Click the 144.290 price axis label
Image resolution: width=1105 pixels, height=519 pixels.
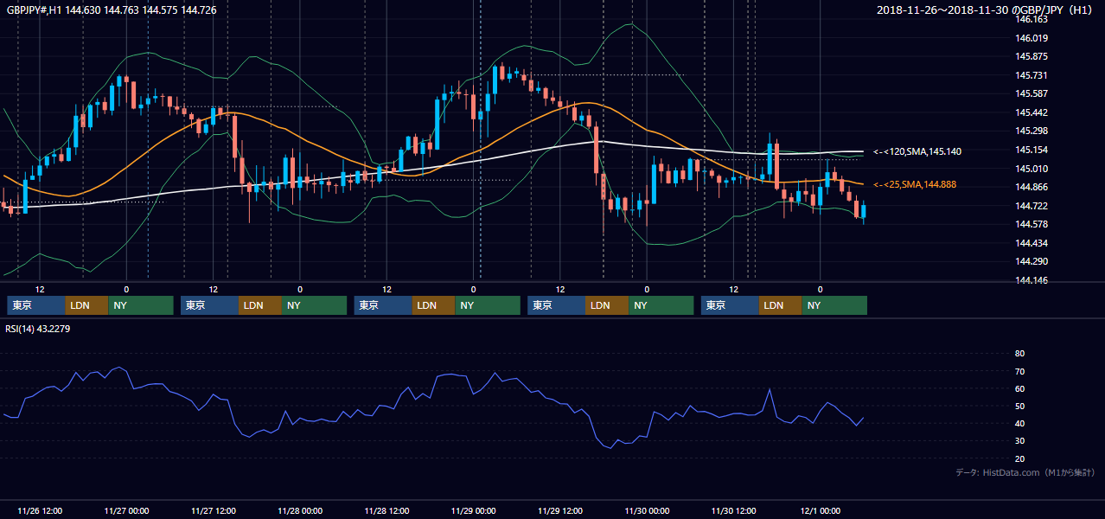pyautogui.click(x=1032, y=261)
